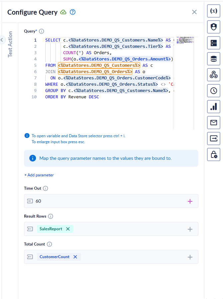Remove the SalesReport variable tag
Viewport: 223px width, 299px height.
coord(68,229)
